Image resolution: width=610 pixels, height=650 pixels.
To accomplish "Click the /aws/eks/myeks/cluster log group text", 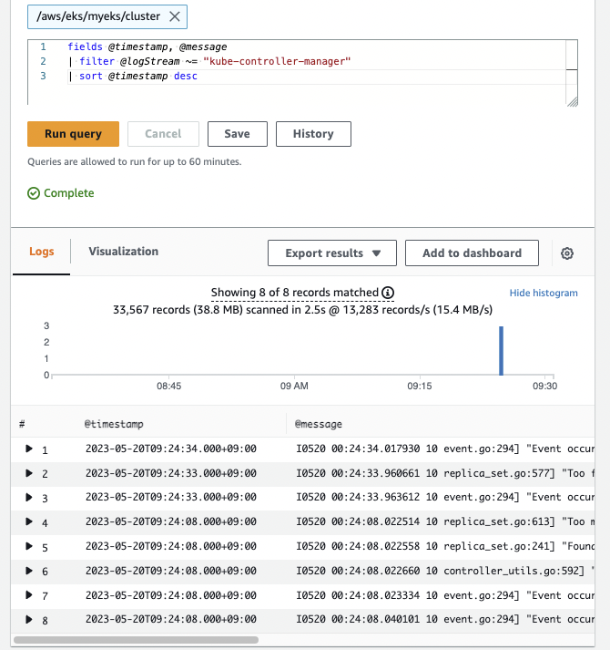I will 98,16.
